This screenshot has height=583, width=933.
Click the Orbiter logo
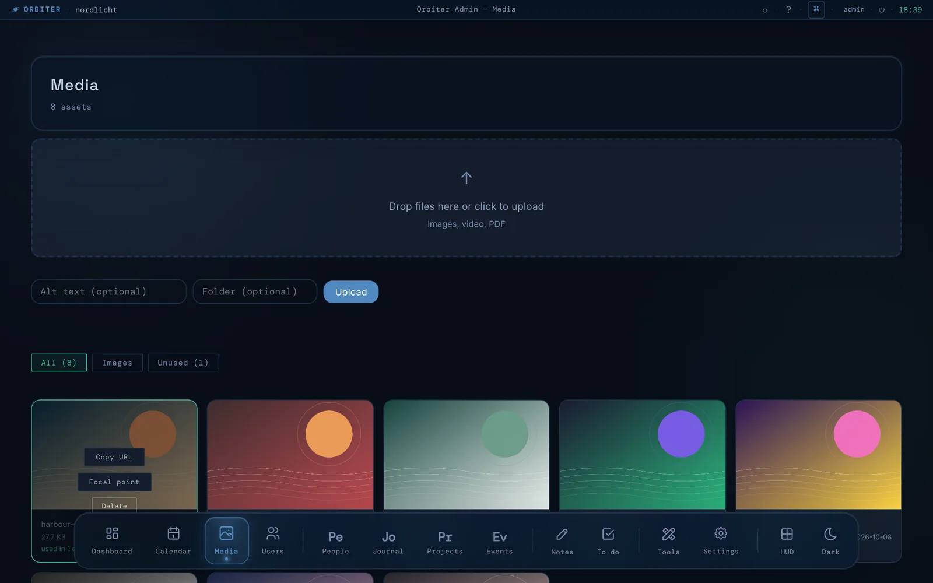coord(36,9)
